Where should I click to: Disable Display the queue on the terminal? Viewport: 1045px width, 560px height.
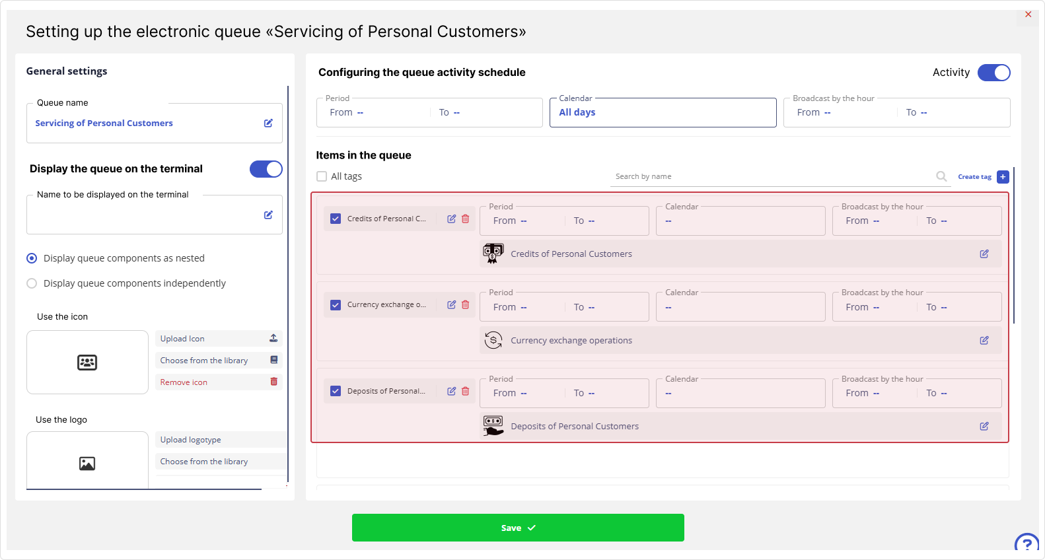[x=266, y=169]
